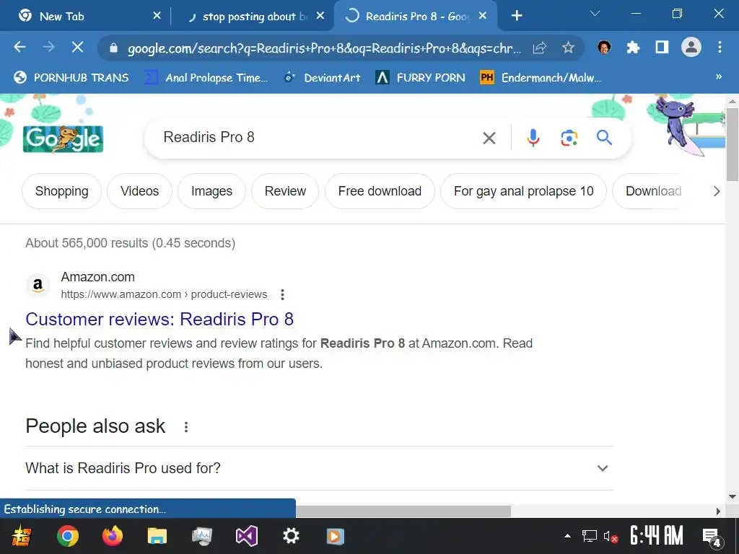Click the Amazon.com site name
The width and height of the screenshot is (739, 554).
pos(97,277)
